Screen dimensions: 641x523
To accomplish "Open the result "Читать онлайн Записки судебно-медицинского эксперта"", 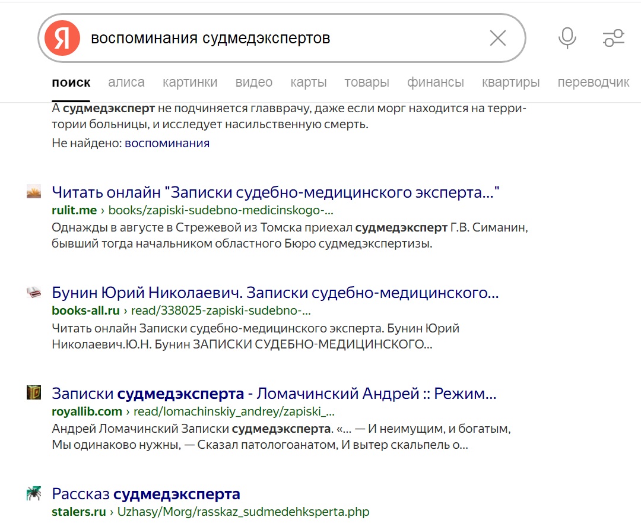I will [275, 192].
